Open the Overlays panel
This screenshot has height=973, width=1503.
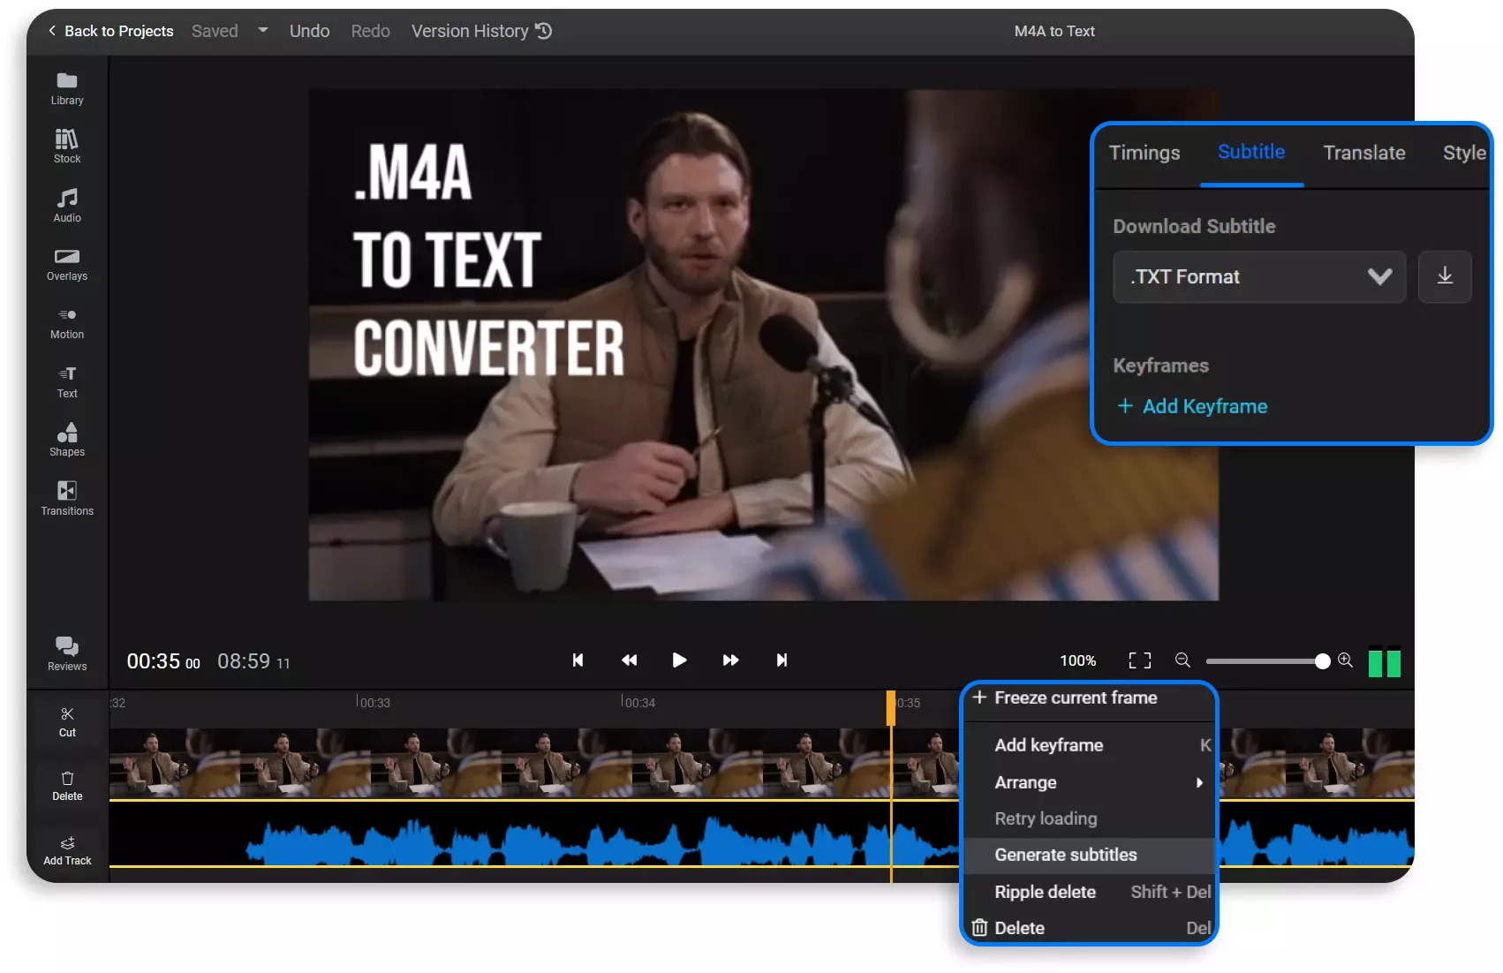[x=66, y=263]
